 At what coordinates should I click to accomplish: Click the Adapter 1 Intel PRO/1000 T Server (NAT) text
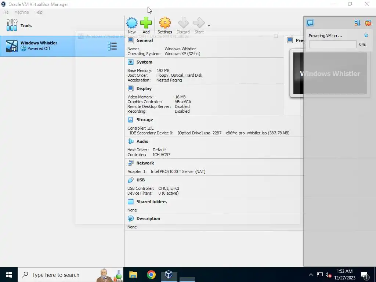click(x=178, y=171)
